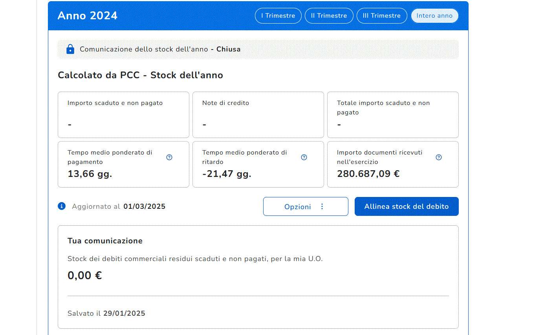The image size is (533, 335).
Task: Click the 280.687,09 € amount
Action: (368, 174)
